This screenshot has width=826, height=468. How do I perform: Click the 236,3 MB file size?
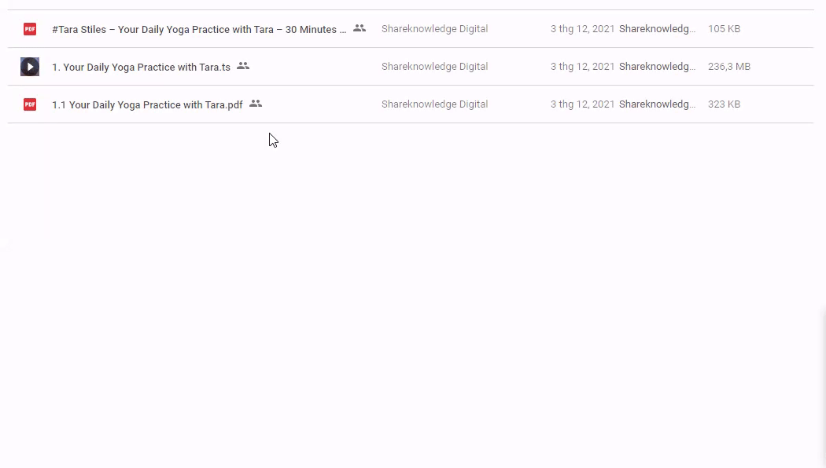click(728, 67)
